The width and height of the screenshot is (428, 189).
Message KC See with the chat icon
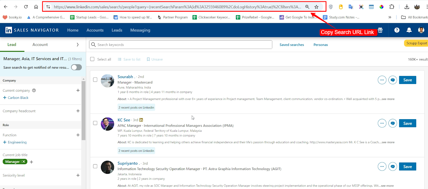[393, 123]
